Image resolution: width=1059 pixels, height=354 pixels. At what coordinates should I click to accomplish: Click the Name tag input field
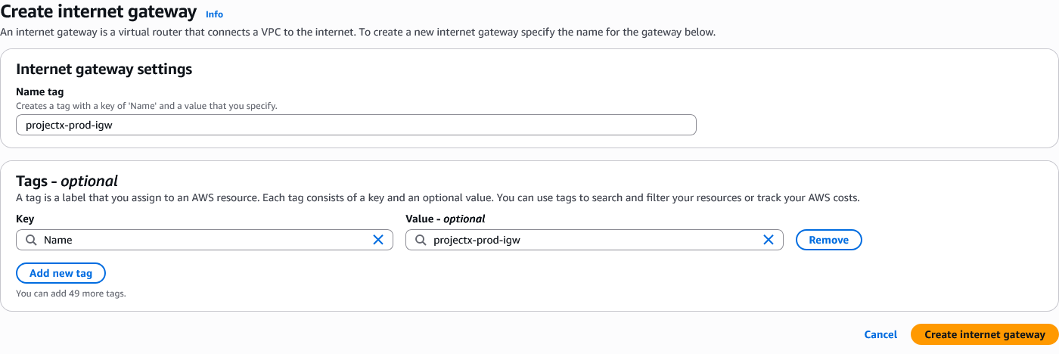point(356,125)
